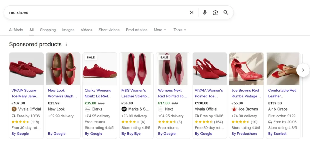Click the Sponsored products heading
The height and width of the screenshot is (142, 310).
tap(35, 44)
